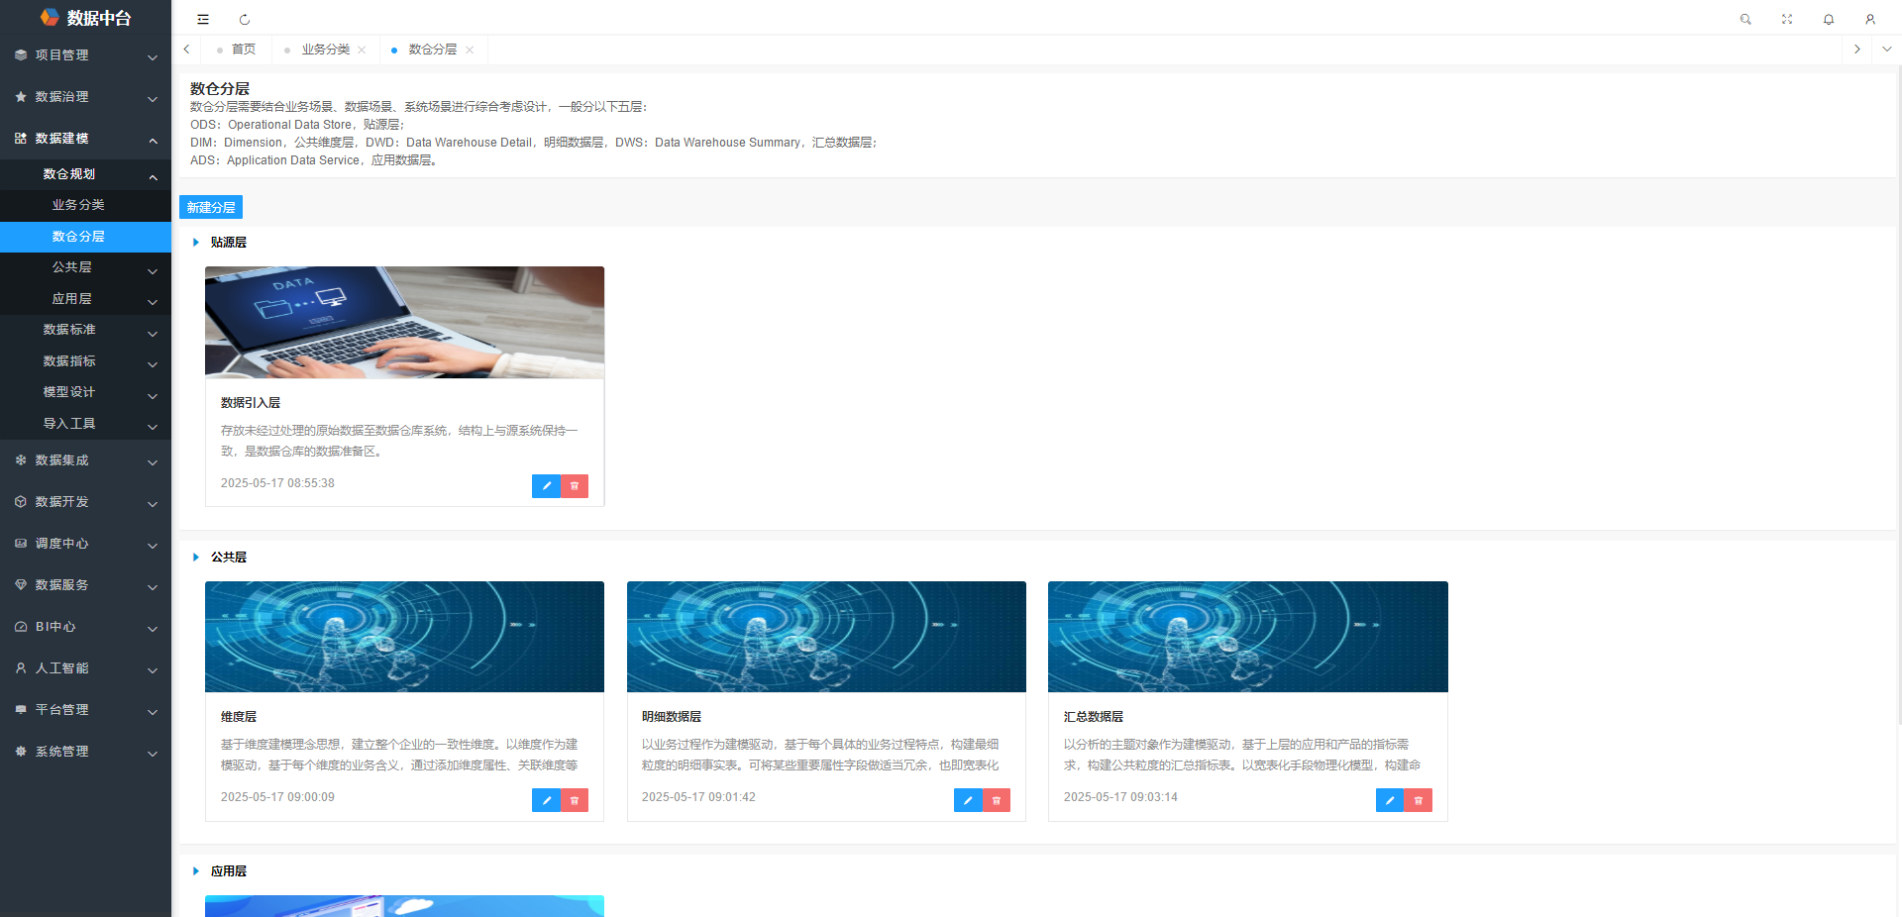1902x917 pixels.
Task: Open the notification bell
Action: tap(1829, 19)
